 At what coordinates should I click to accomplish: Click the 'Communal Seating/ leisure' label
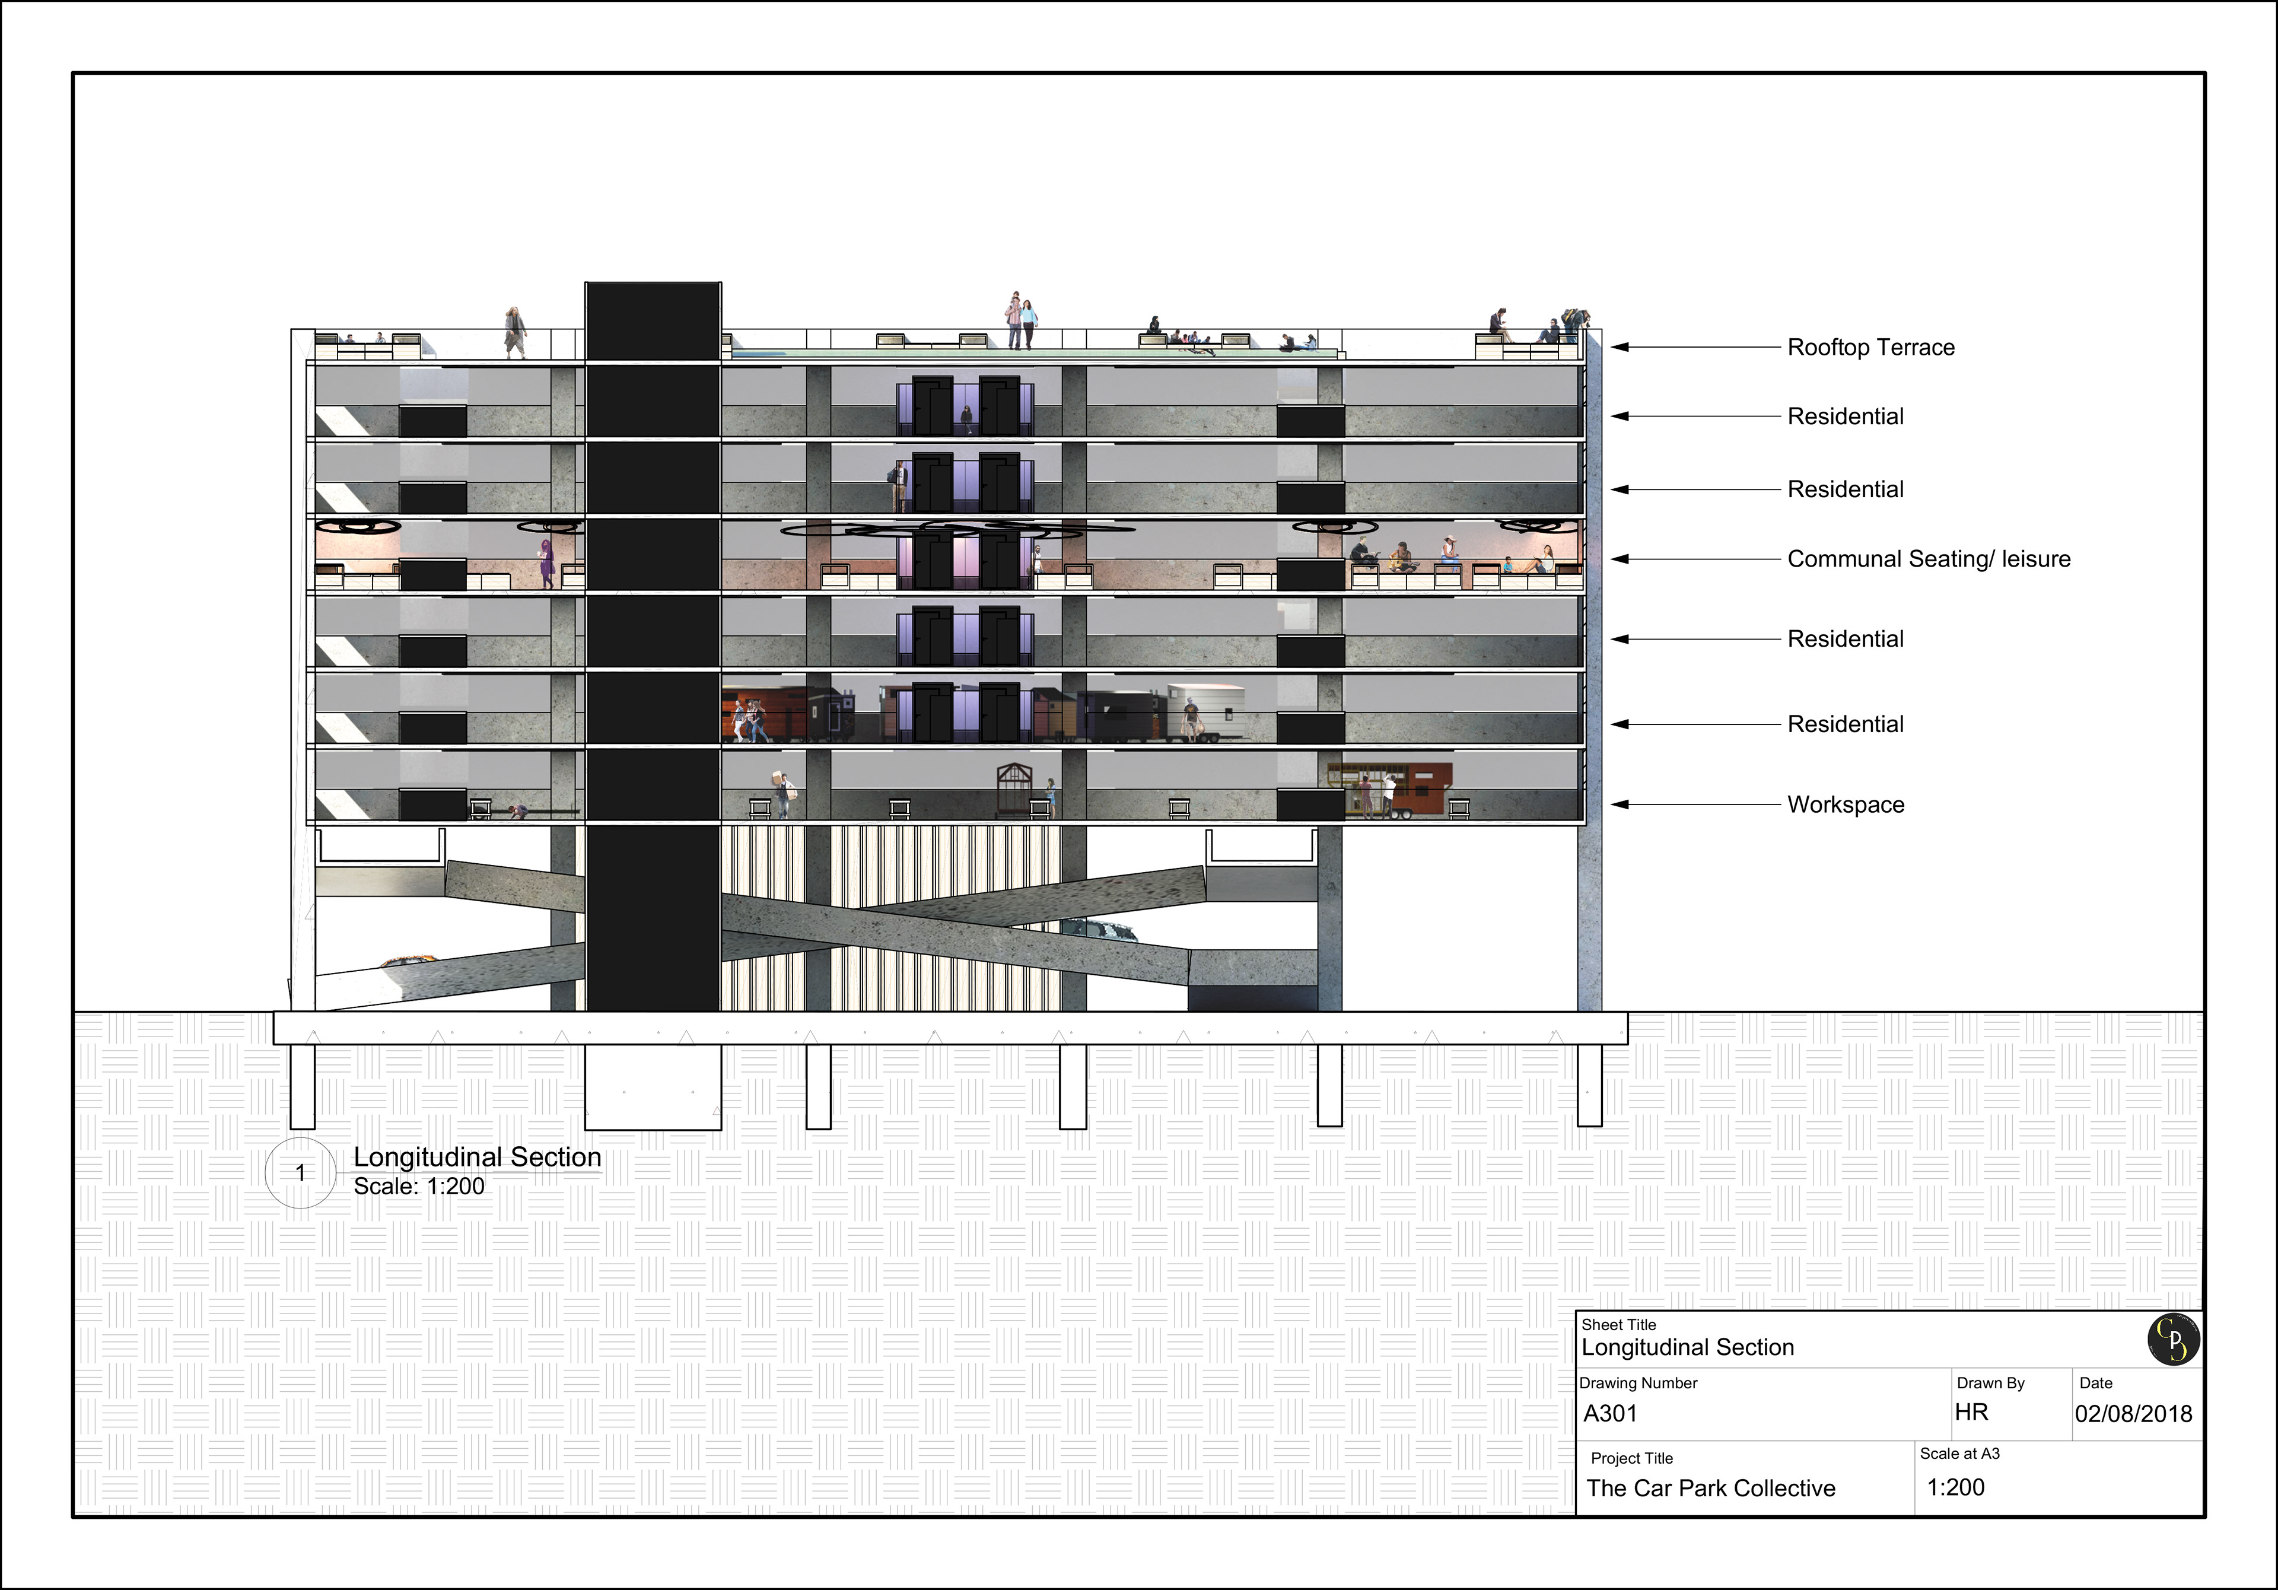click(1929, 559)
